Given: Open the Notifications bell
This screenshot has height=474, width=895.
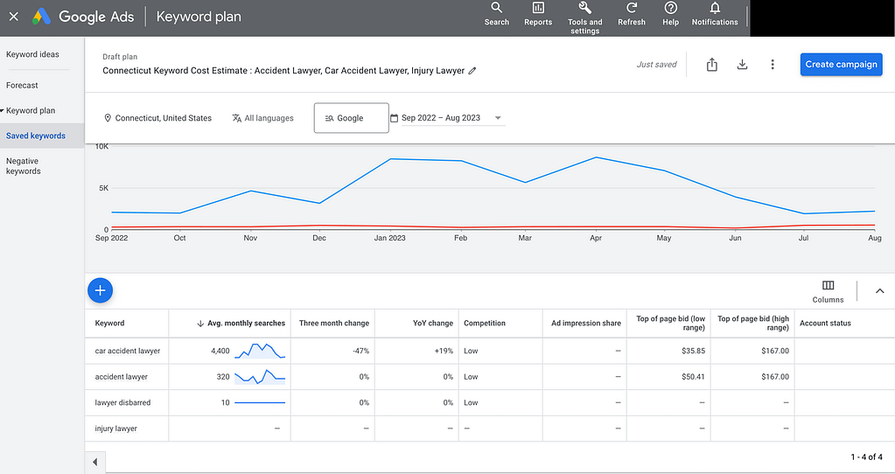Looking at the screenshot, I should pyautogui.click(x=715, y=14).
